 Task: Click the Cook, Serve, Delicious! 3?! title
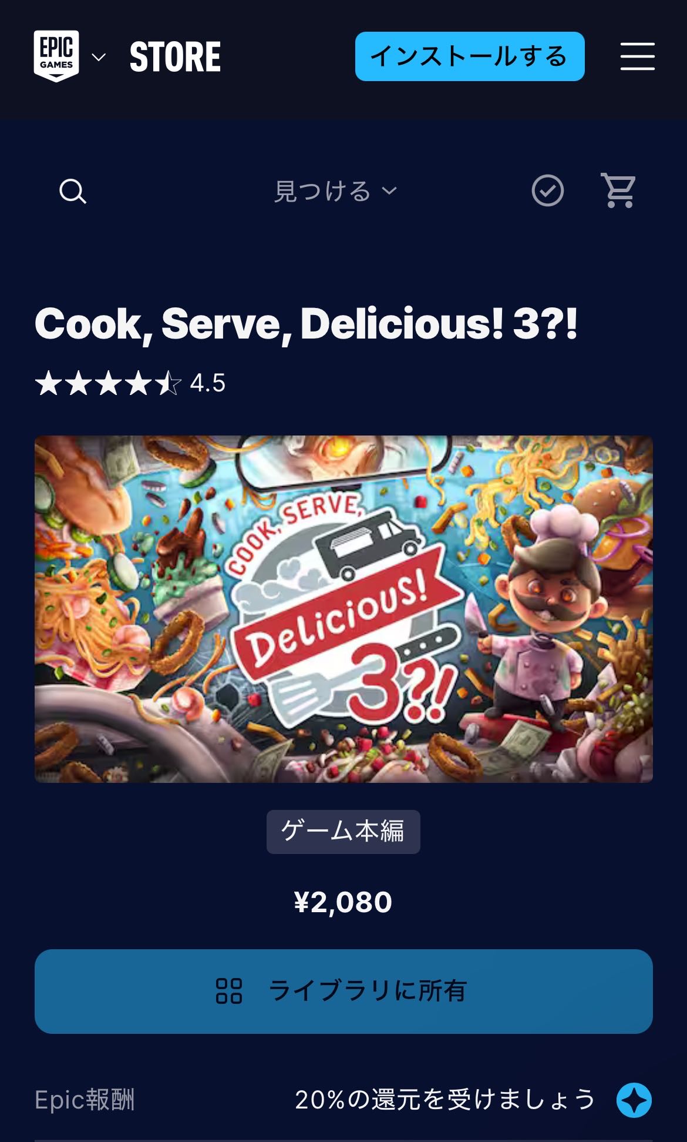306,324
